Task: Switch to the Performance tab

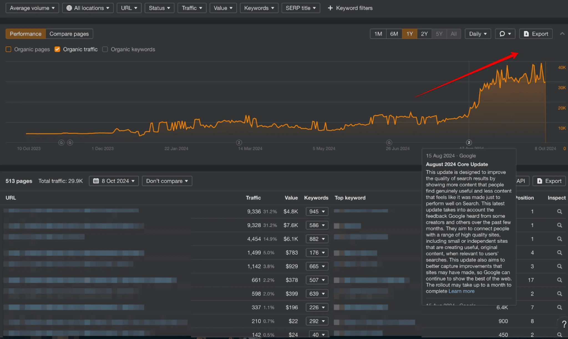Action: pyautogui.click(x=26, y=34)
